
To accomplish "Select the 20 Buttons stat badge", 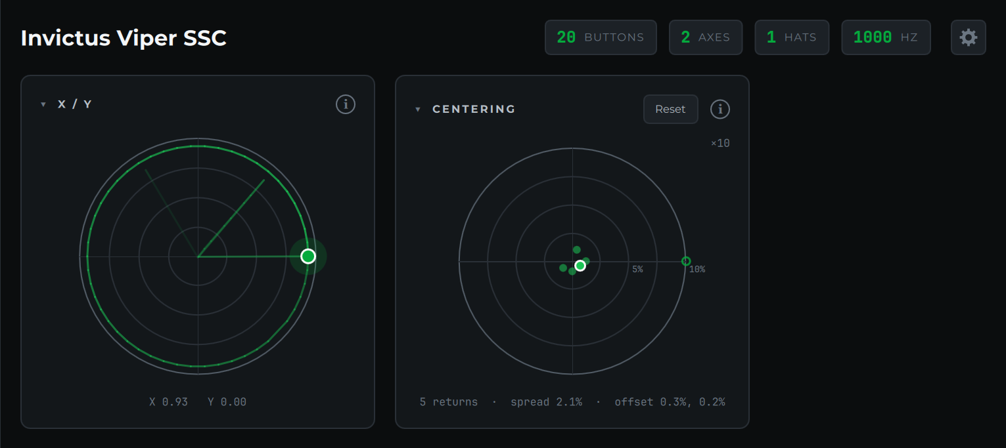I will point(601,37).
